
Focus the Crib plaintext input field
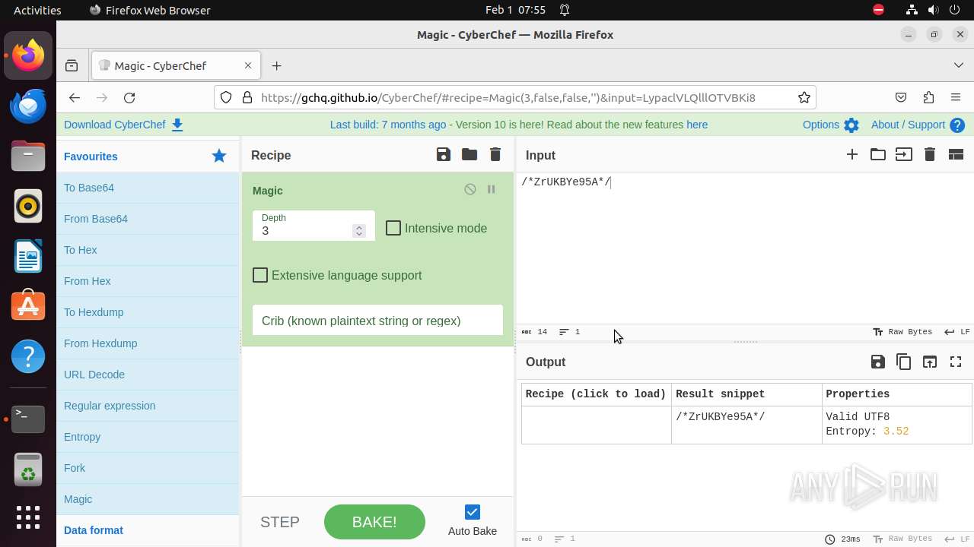377,321
